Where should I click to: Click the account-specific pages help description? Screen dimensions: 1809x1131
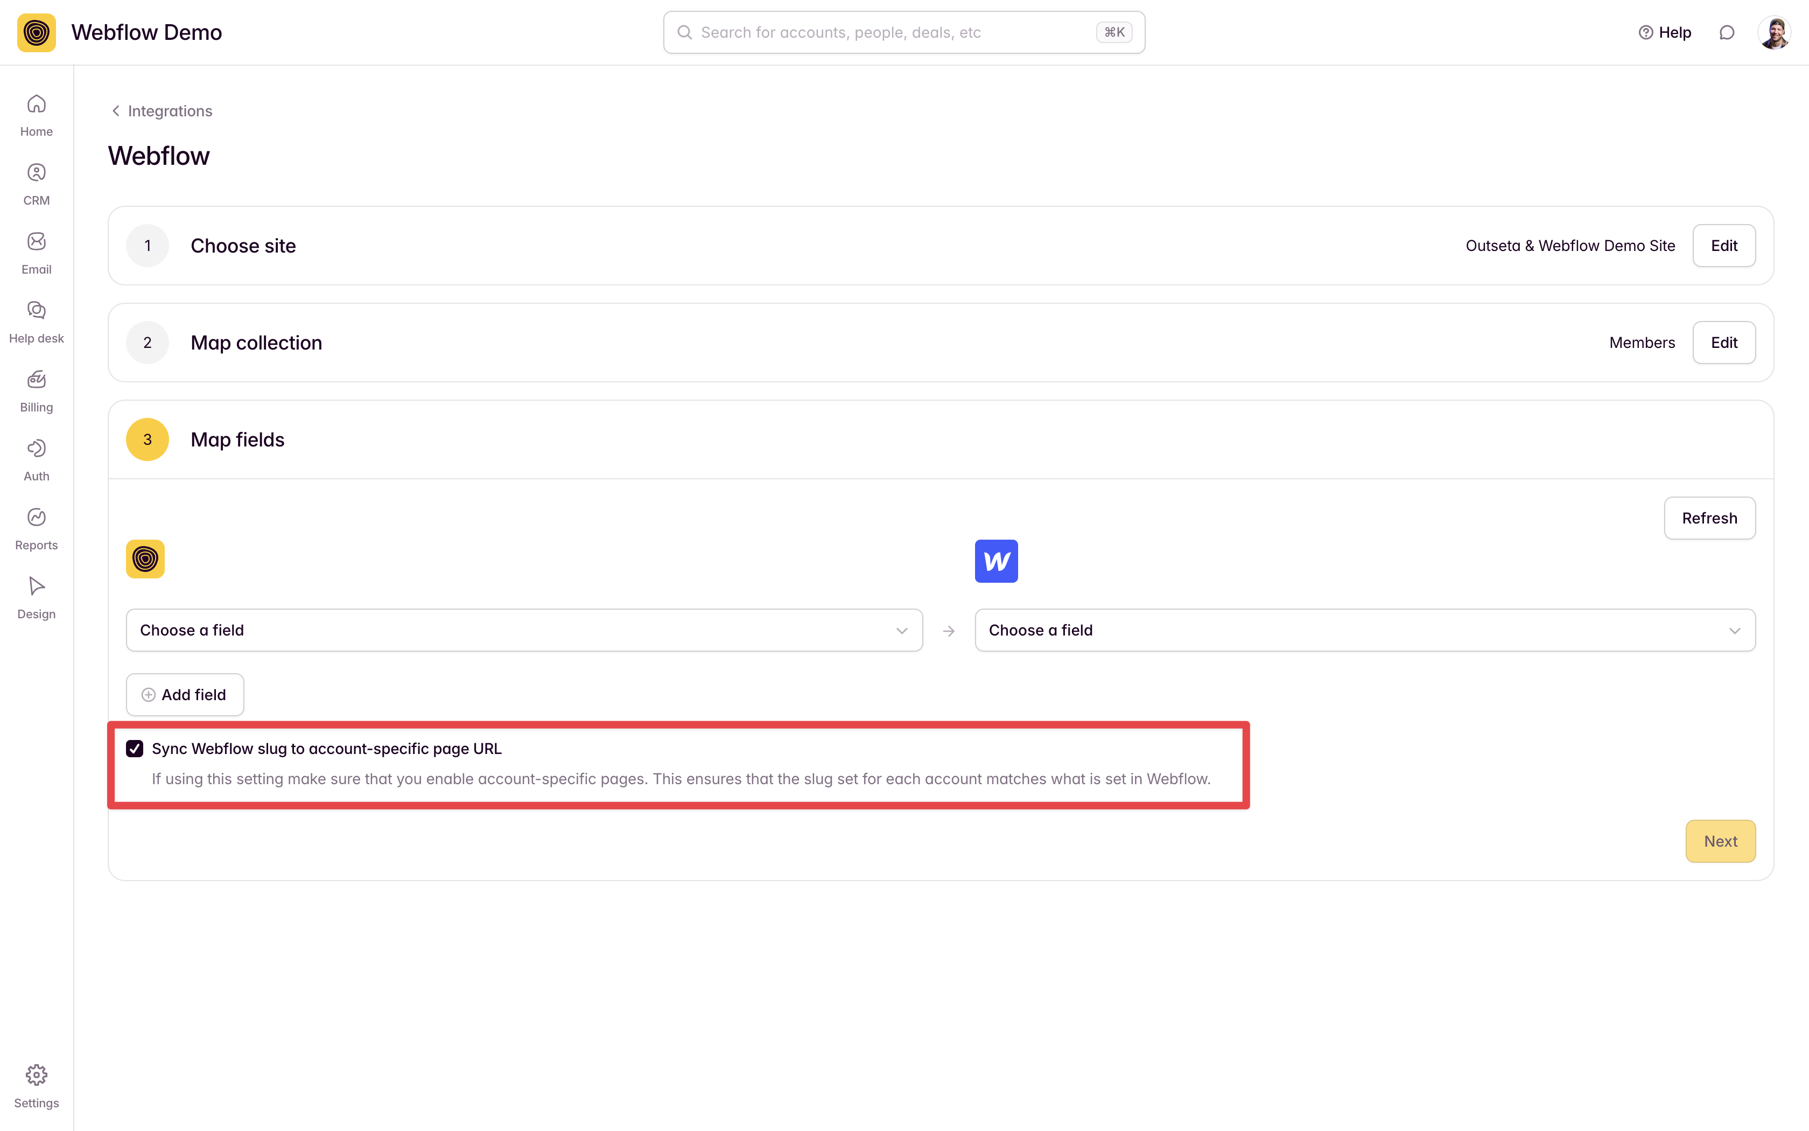point(681,779)
